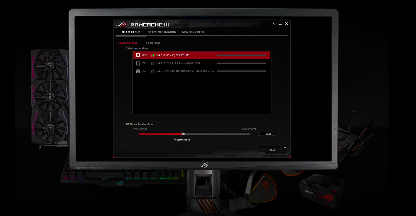
Task: Select Disk 0 ST3250310AS drive row
Action: point(202,55)
